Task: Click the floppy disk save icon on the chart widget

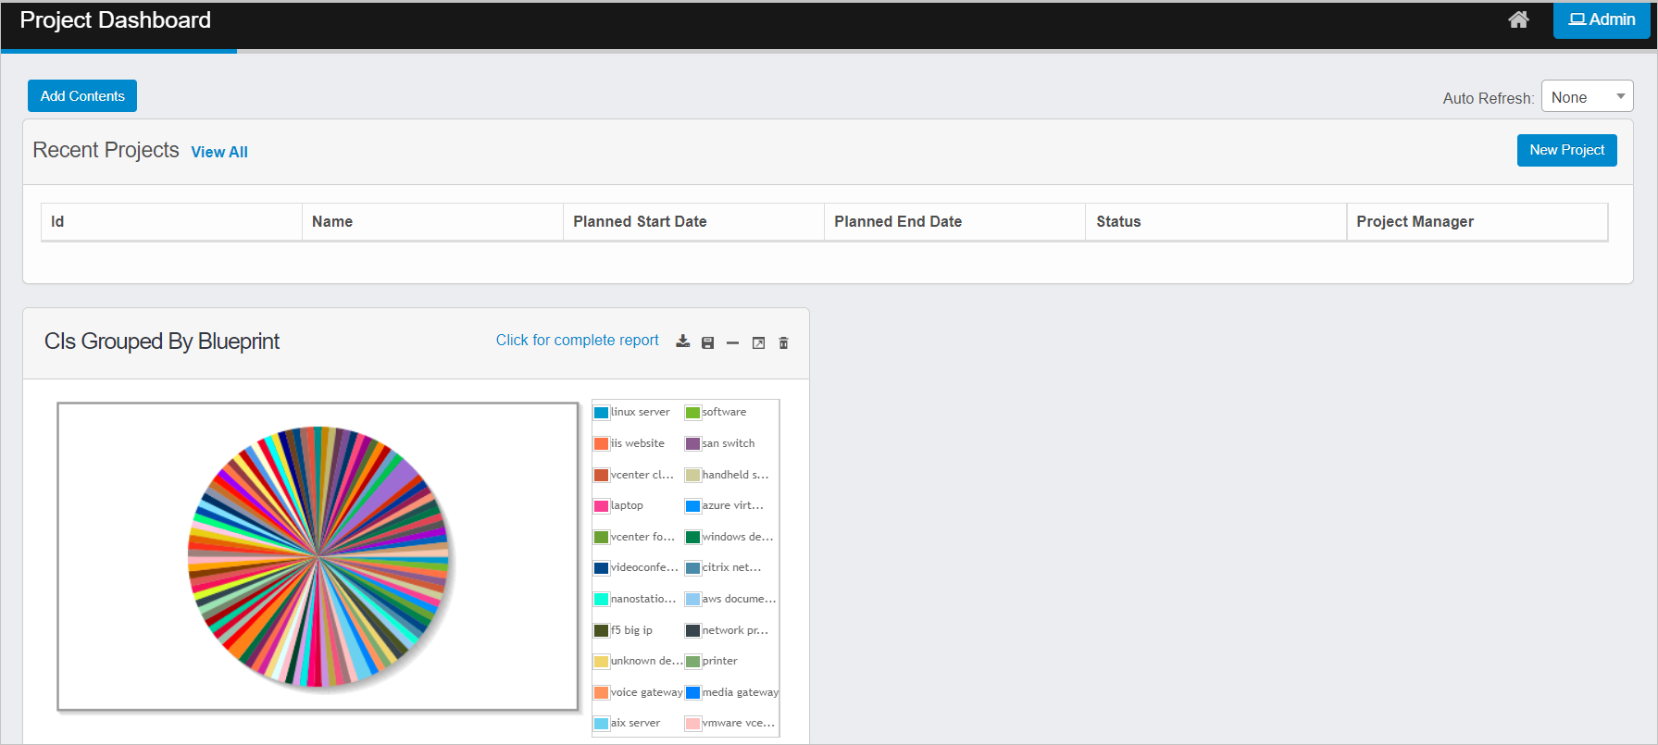Action: point(707,342)
